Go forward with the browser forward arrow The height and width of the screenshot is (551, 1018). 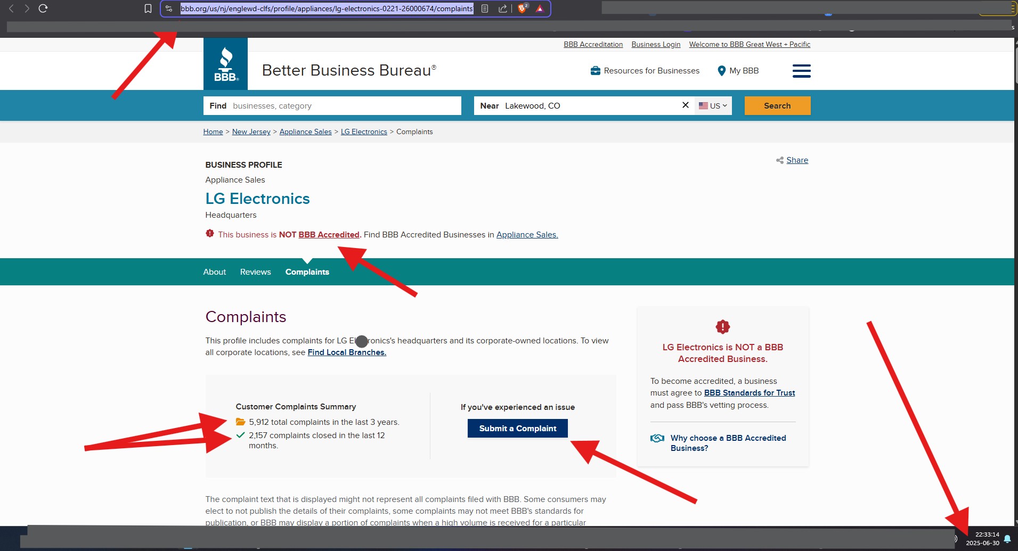pos(27,9)
